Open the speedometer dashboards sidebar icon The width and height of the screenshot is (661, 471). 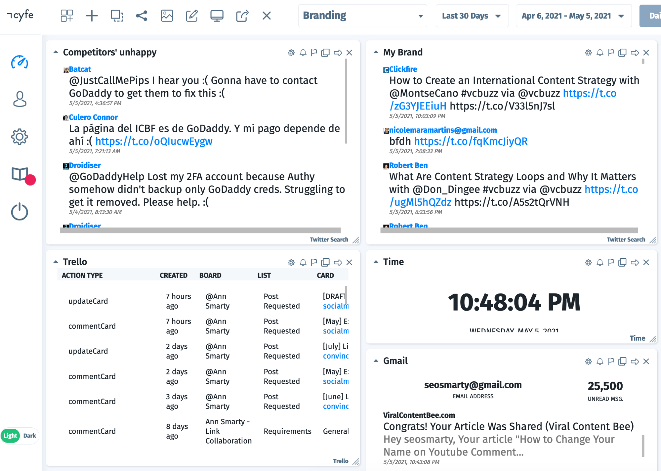[20, 62]
